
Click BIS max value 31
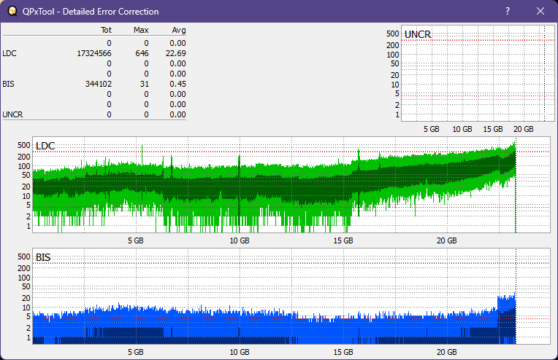(x=144, y=84)
